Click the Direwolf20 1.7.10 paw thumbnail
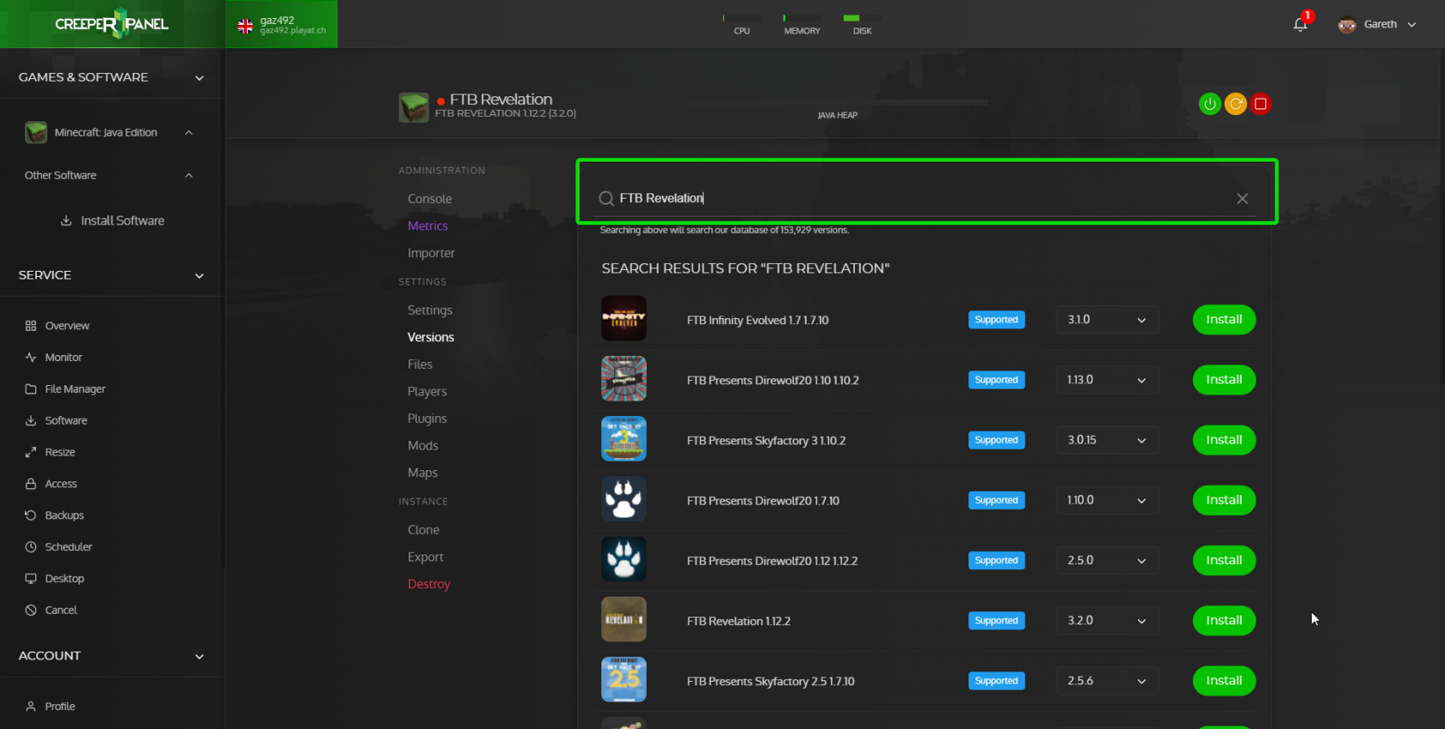 (x=624, y=499)
